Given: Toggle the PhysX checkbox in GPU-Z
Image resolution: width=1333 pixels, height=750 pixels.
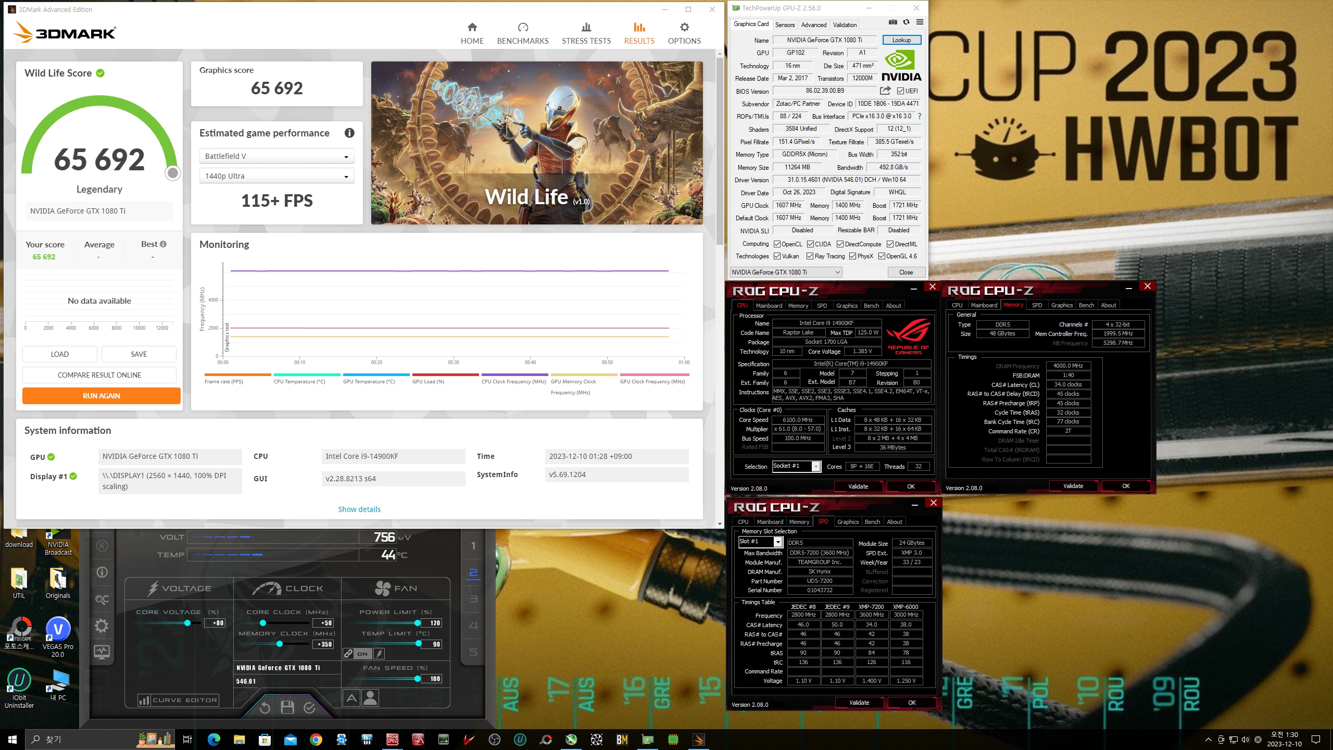Looking at the screenshot, I should (852, 256).
